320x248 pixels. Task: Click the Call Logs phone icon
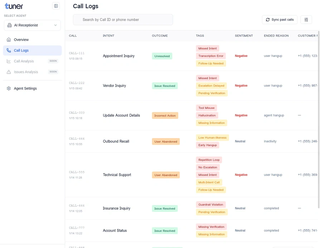point(9,50)
